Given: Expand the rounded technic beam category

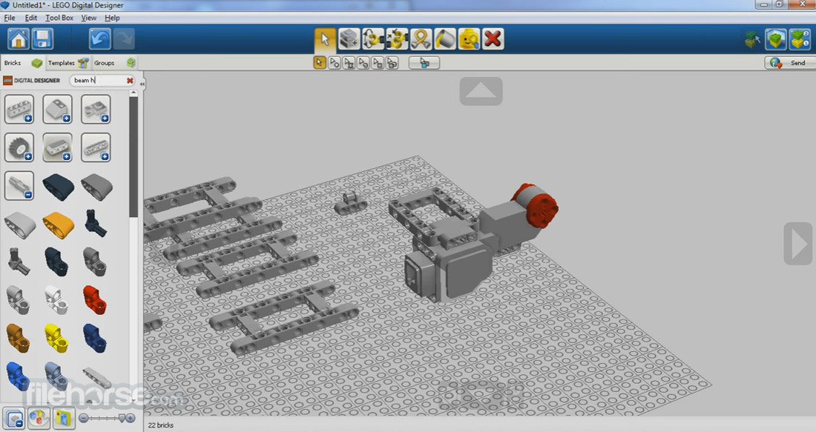Looking at the screenshot, I should pos(57,147).
